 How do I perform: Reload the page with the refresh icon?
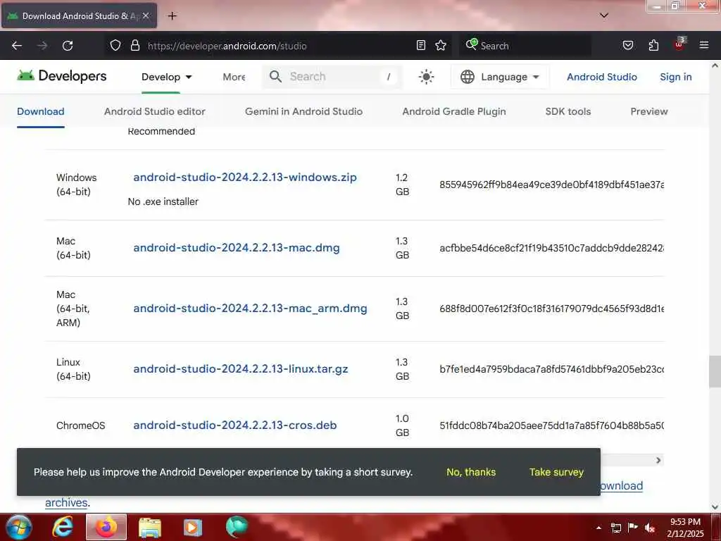[x=68, y=46]
